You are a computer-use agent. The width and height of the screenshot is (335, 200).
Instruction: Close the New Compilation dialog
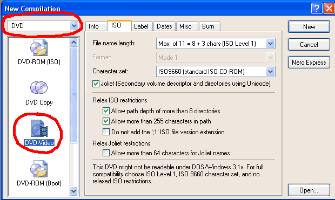(329, 9)
